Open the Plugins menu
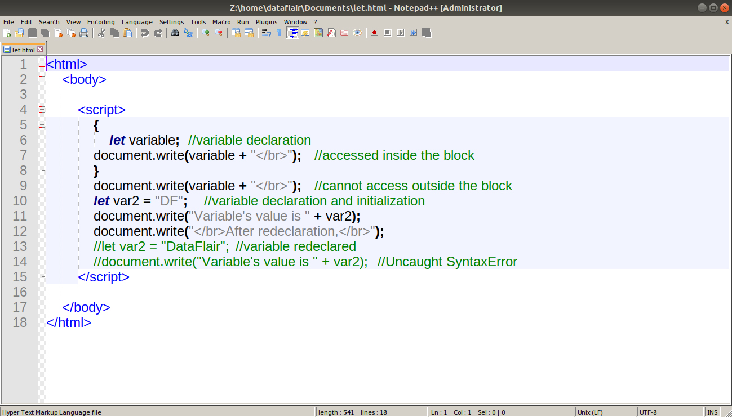This screenshot has height=417, width=732. click(x=266, y=22)
